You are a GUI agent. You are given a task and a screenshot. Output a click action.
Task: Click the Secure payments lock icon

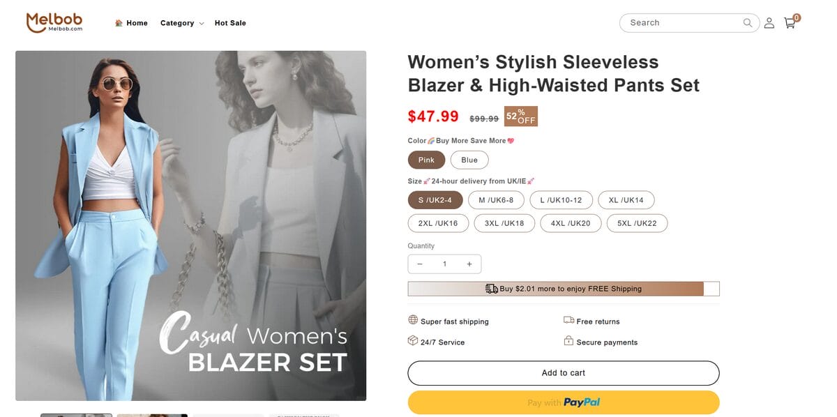(x=568, y=341)
